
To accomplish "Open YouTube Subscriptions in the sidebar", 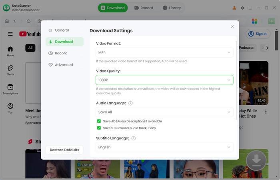I will click(x=10, y=90).
